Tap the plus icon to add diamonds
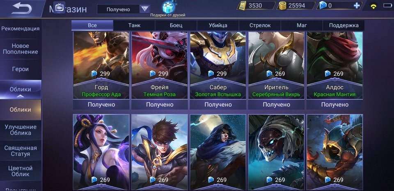The image size is (394, 191). [x=357, y=5]
